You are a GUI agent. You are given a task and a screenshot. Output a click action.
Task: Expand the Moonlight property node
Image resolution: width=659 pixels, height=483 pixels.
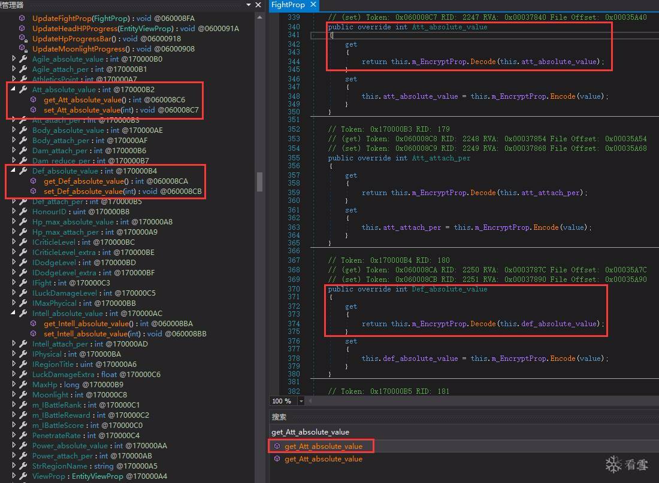(x=14, y=395)
